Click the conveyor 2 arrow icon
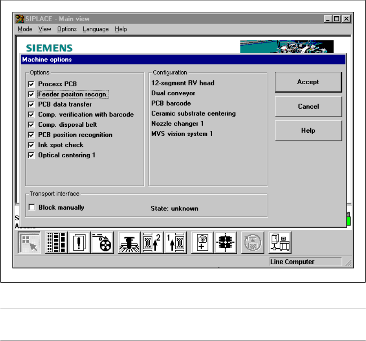366x341 pixels. click(152, 243)
